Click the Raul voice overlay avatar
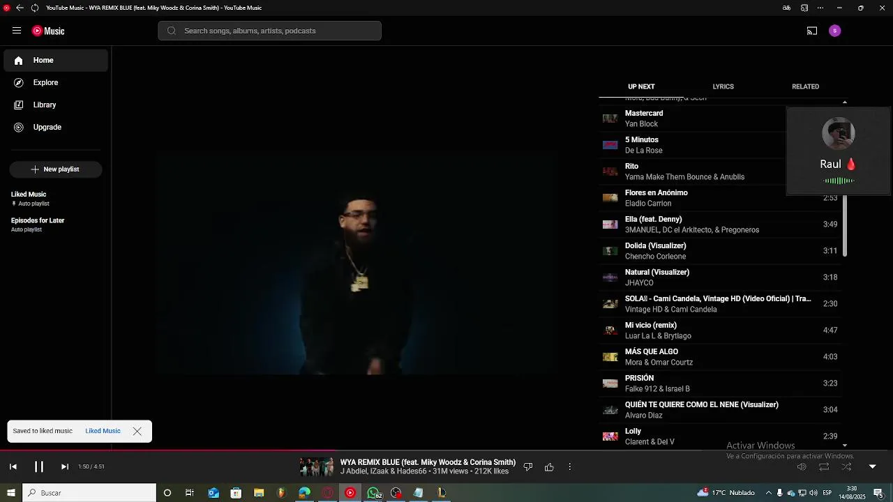 tap(839, 133)
